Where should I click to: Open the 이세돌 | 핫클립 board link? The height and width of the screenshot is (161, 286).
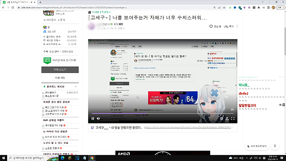point(101,12)
